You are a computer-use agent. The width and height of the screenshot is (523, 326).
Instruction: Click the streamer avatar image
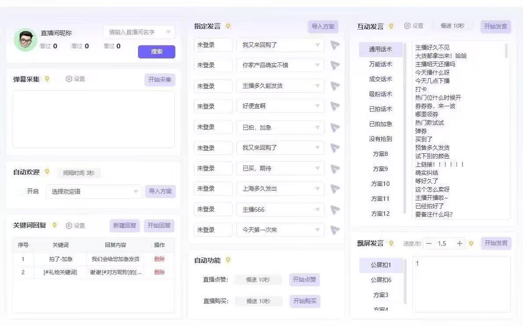pyautogui.click(x=25, y=40)
